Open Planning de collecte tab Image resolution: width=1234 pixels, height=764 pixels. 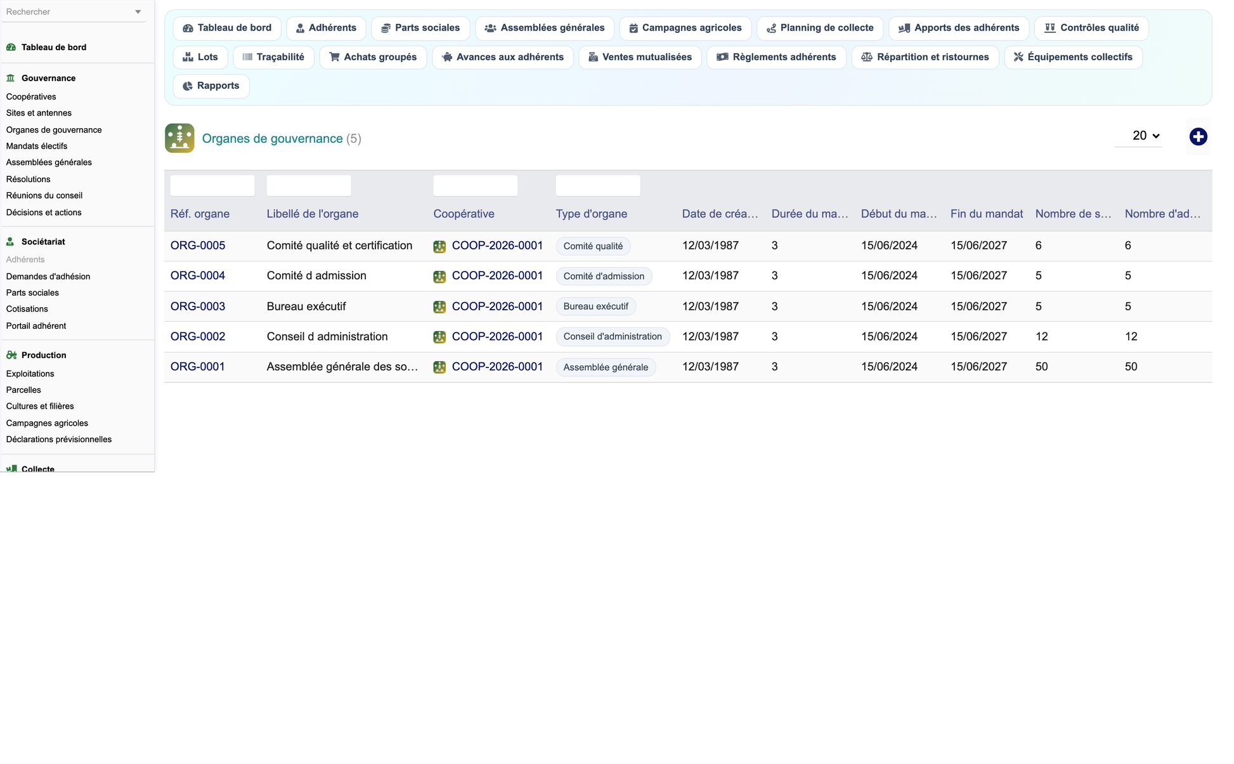click(x=820, y=28)
